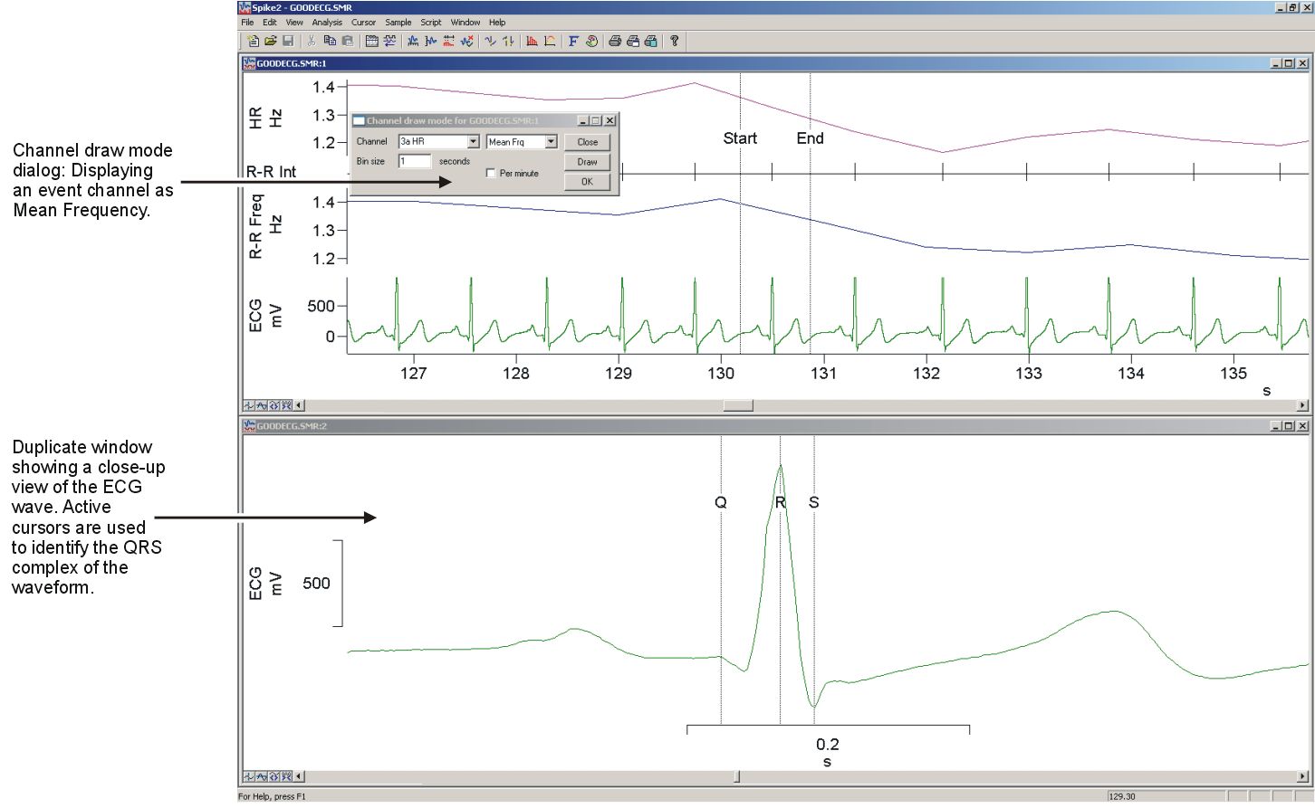Open the Script menu

pyautogui.click(x=431, y=22)
